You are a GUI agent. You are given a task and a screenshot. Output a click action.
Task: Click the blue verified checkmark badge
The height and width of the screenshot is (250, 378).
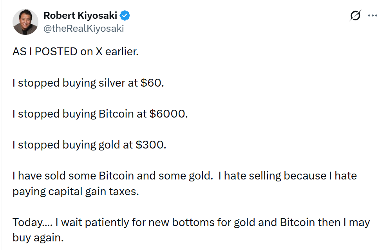click(x=125, y=16)
